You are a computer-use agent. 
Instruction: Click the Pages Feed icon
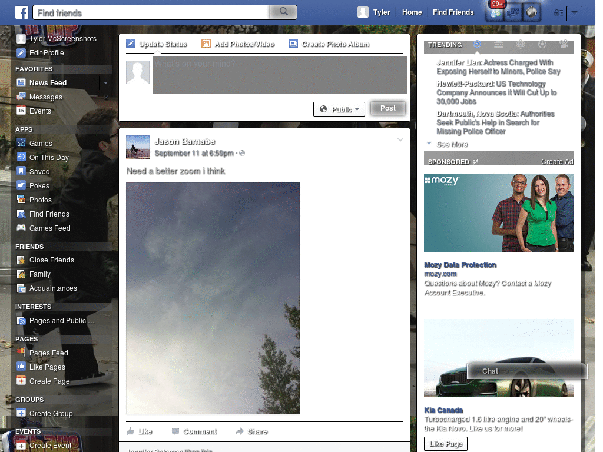(21, 352)
